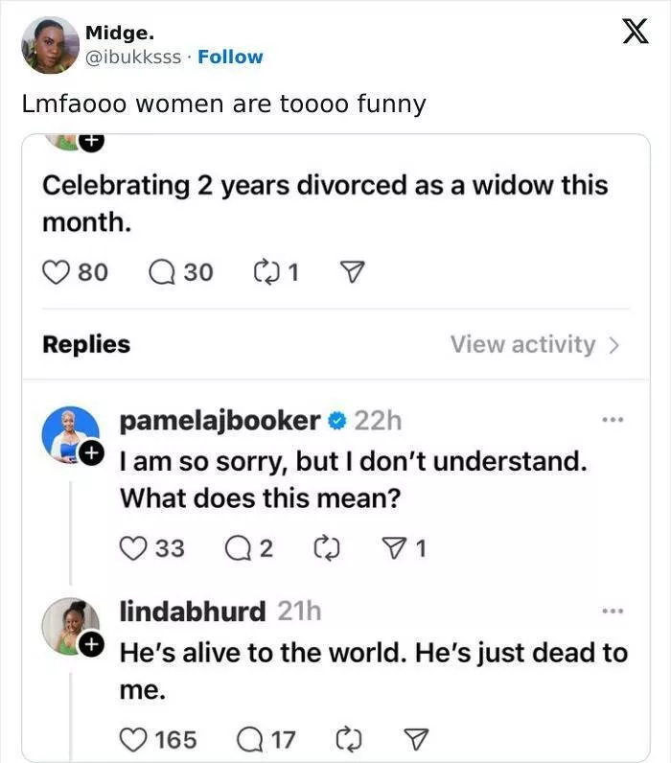This screenshot has height=763, width=671.
Task: Open comments on lindabhurd's reply
Action: point(249,740)
